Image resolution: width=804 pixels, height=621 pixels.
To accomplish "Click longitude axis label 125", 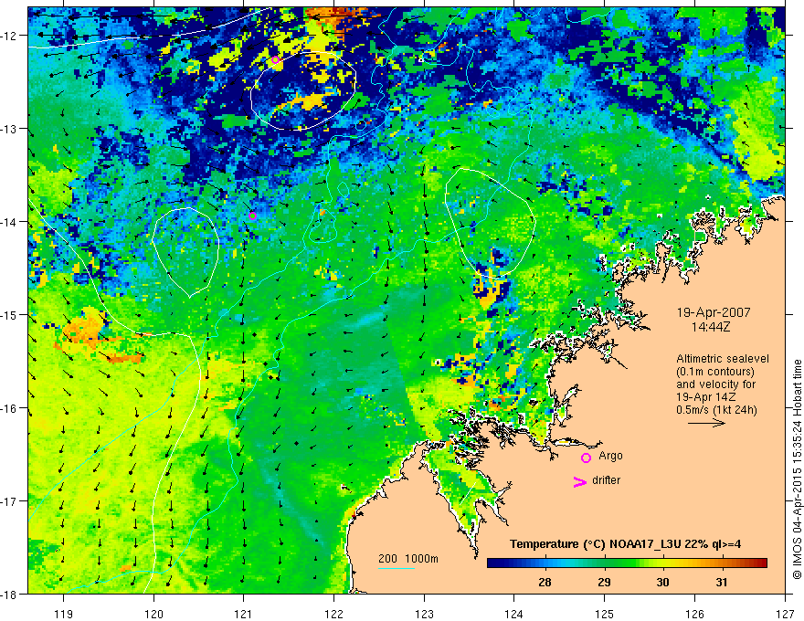I will [x=605, y=614].
